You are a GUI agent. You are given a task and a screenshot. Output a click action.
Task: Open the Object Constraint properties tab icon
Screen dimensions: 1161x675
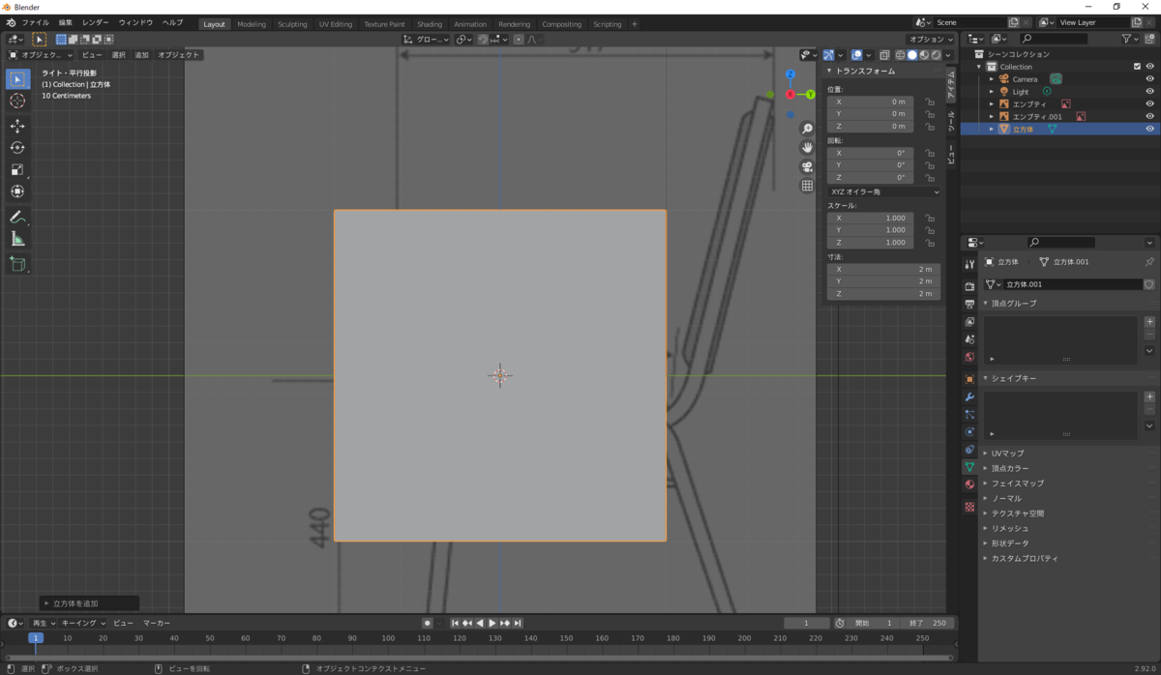coord(969,449)
